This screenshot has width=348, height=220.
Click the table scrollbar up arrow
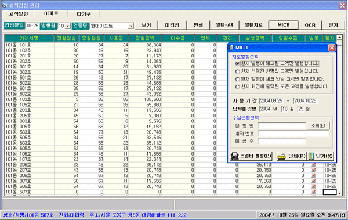point(339,37)
